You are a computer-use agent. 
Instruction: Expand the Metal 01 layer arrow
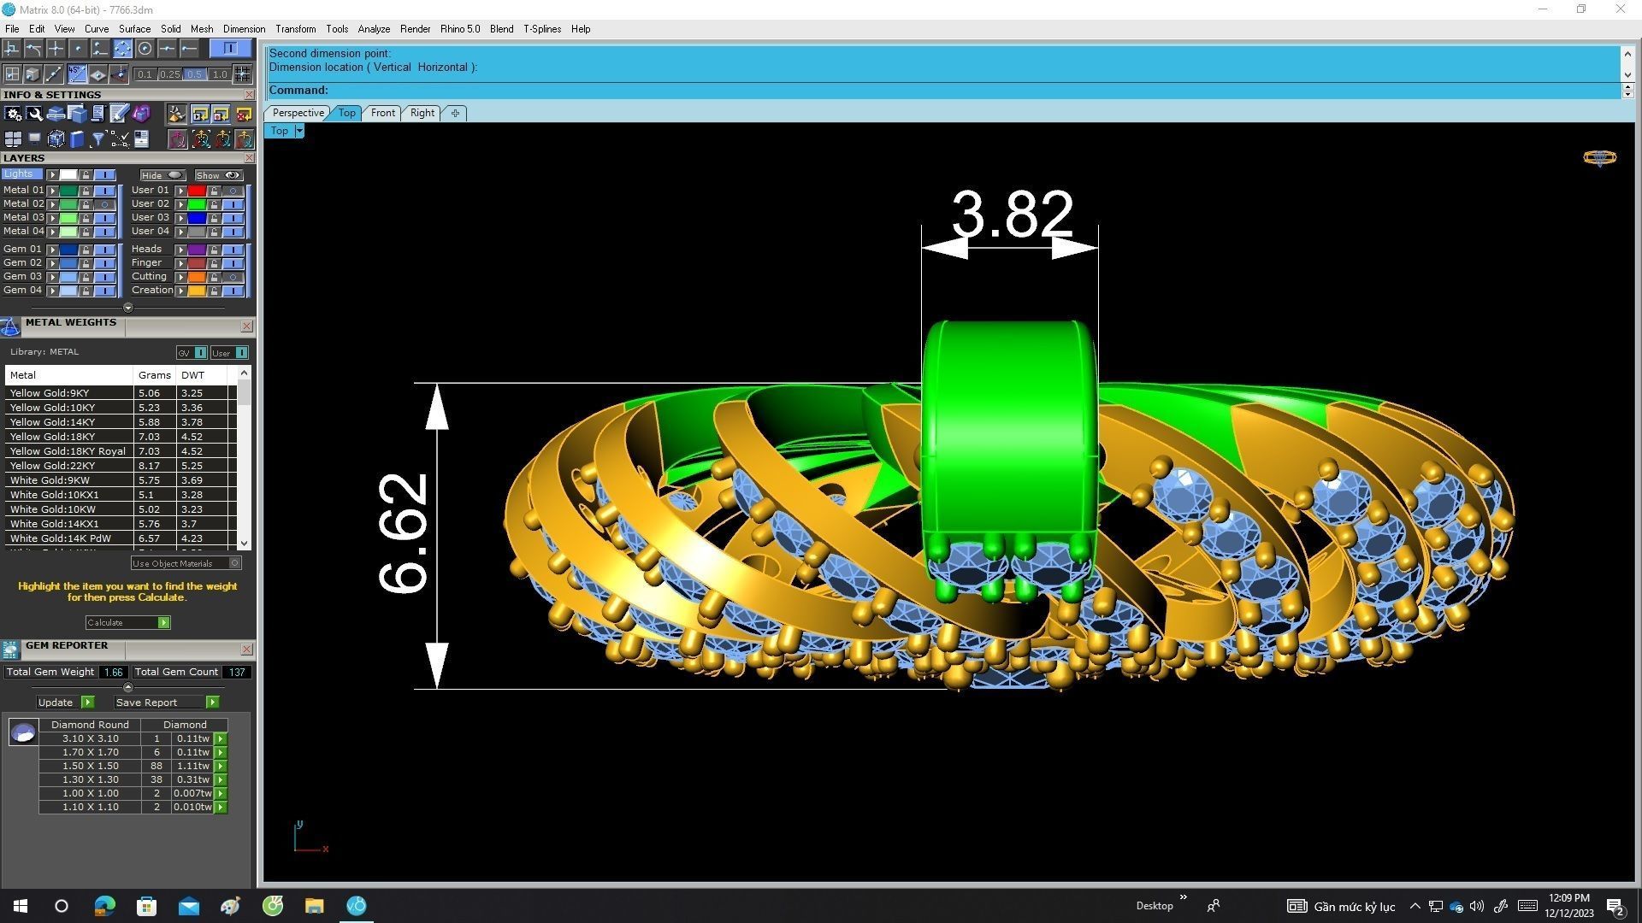53,191
